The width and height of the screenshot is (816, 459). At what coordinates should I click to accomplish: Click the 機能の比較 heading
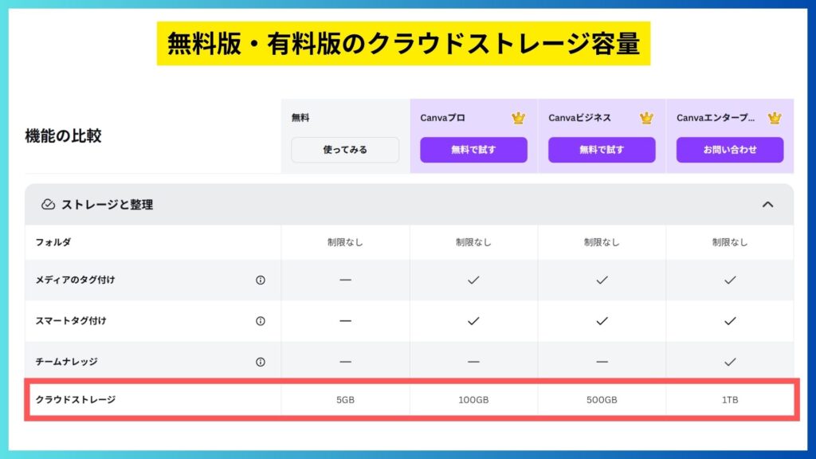pos(63,136)
